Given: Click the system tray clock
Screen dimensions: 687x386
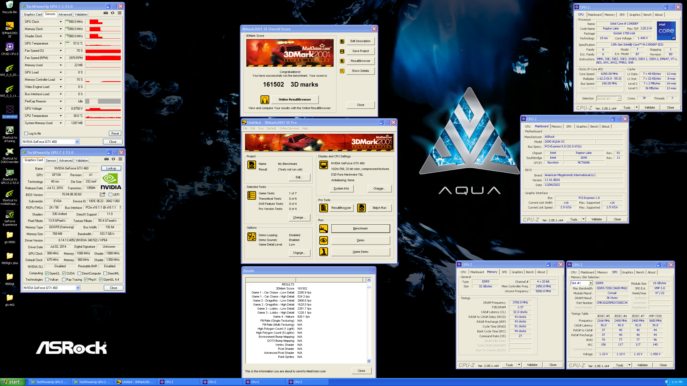Looking at the screenshot, I should 677,382.
